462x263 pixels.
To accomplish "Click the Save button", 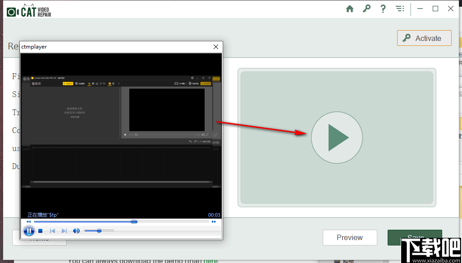I will (415, 237).
